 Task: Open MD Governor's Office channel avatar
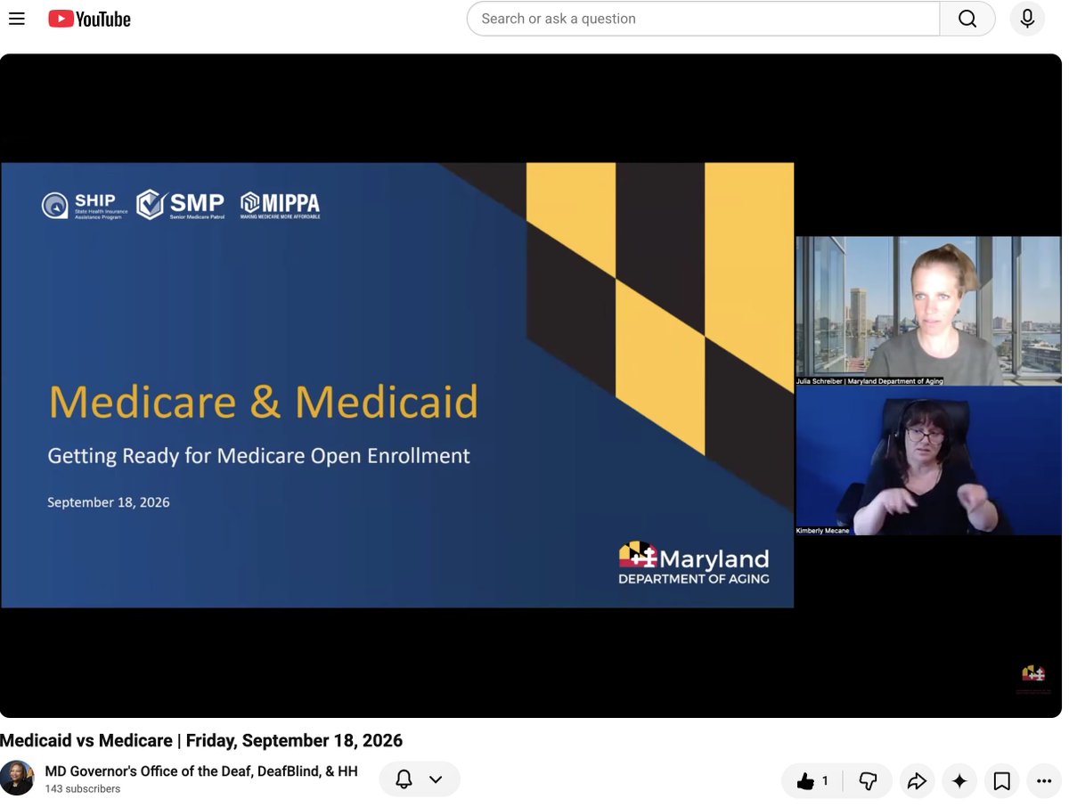tap(17, 778)
